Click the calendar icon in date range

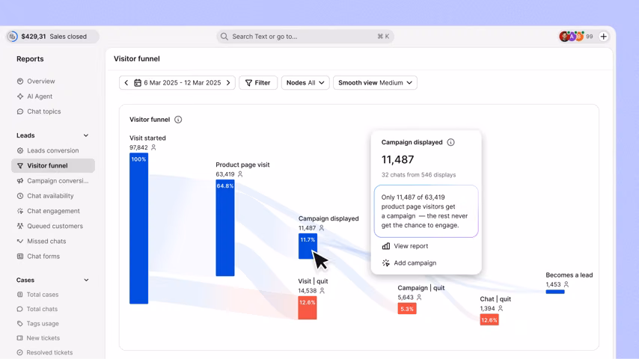[138, 83]
